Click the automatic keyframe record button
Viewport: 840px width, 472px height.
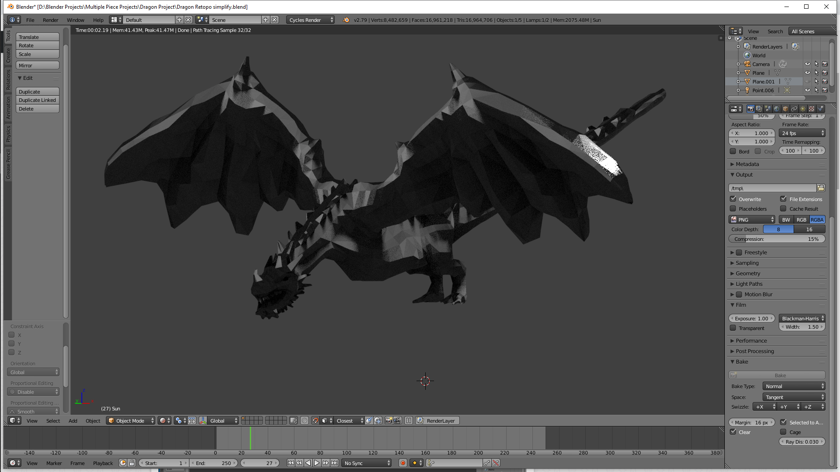click(x=403, y=463)
